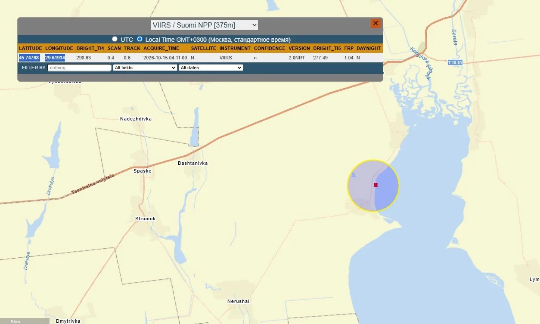This screenshot has width=540, height=324.
Task: Click the Nadezhdivka map label
Action: pyautogui.click(x=136, y=119)
